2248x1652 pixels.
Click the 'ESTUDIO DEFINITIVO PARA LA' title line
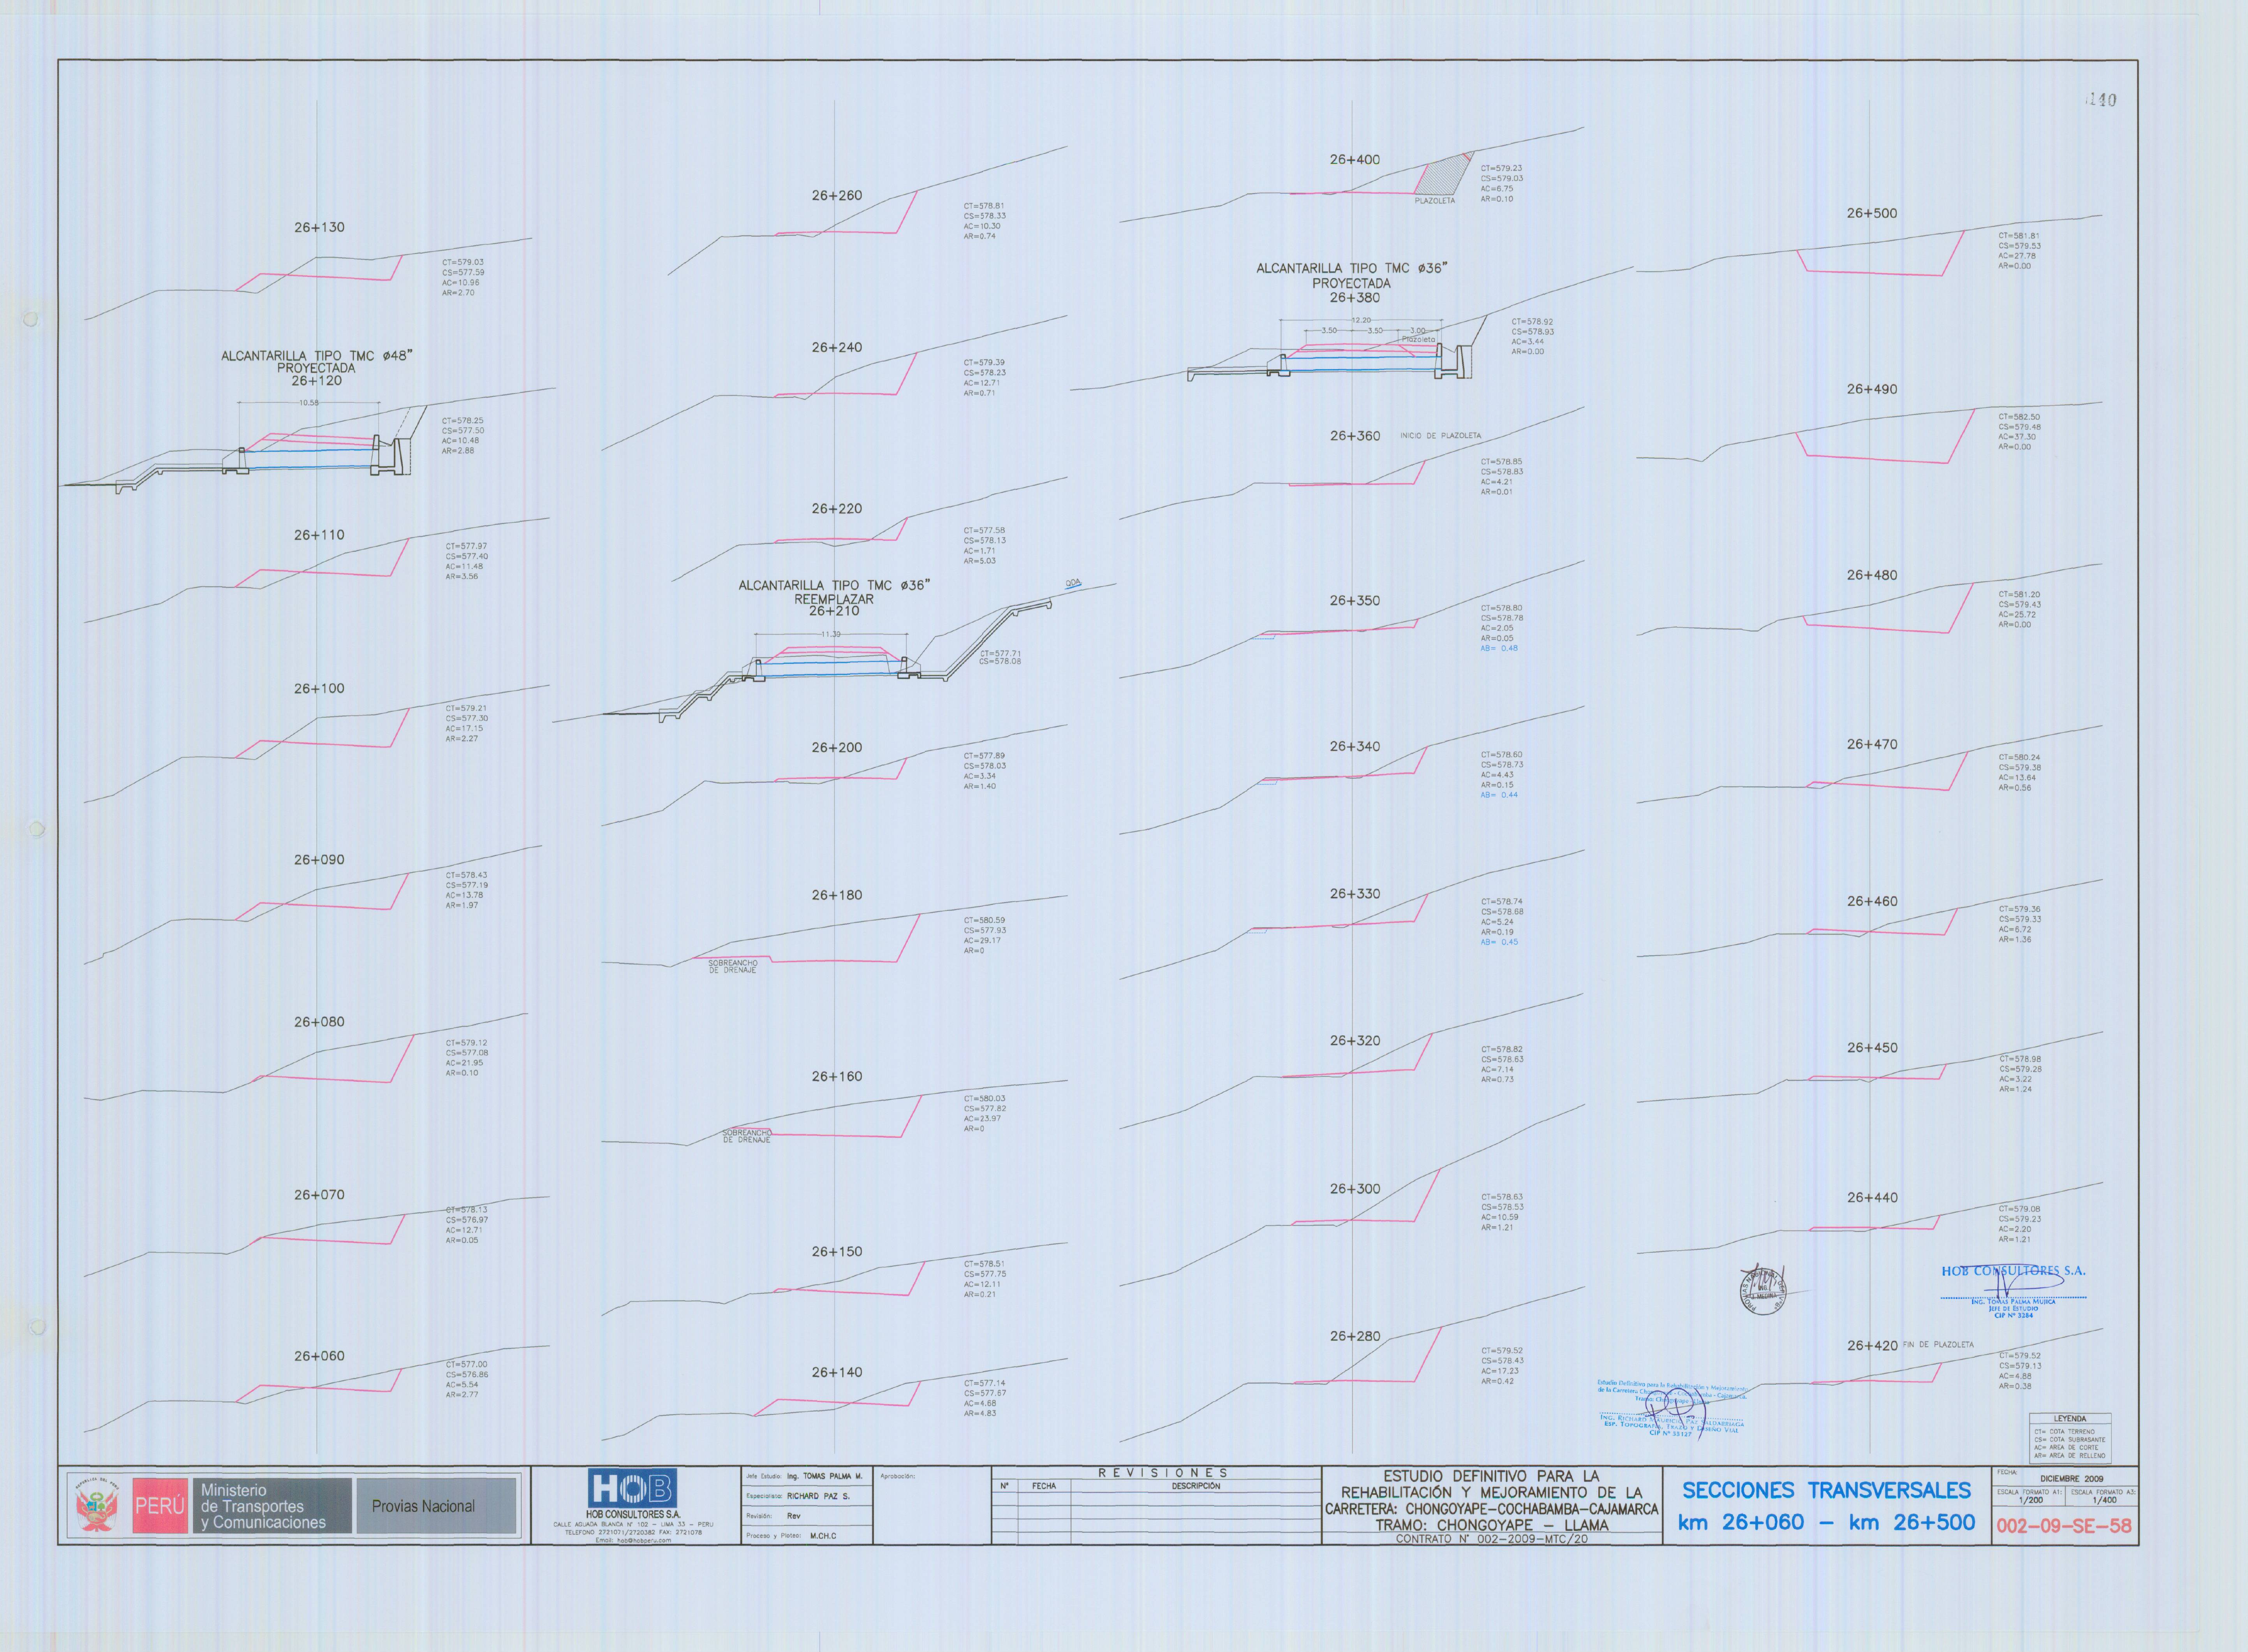pyautogui.click(x=1492, y=1476)
